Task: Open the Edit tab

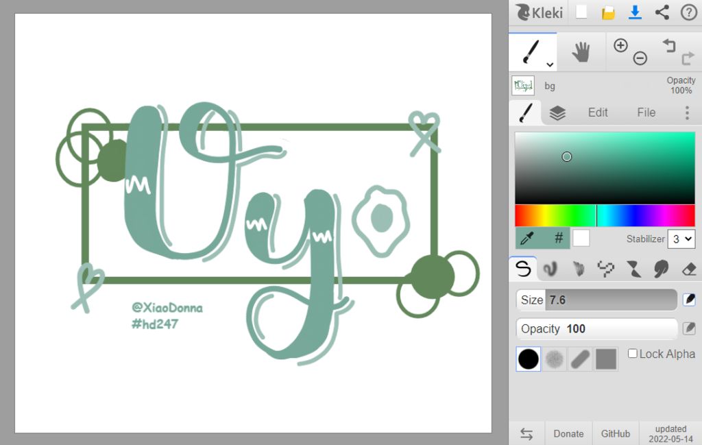Action: 598,112
